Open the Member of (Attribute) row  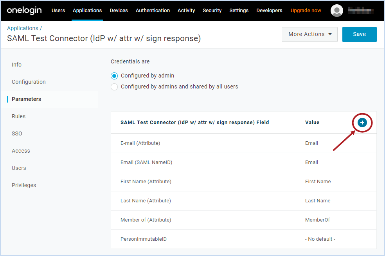tap(244, 220)
